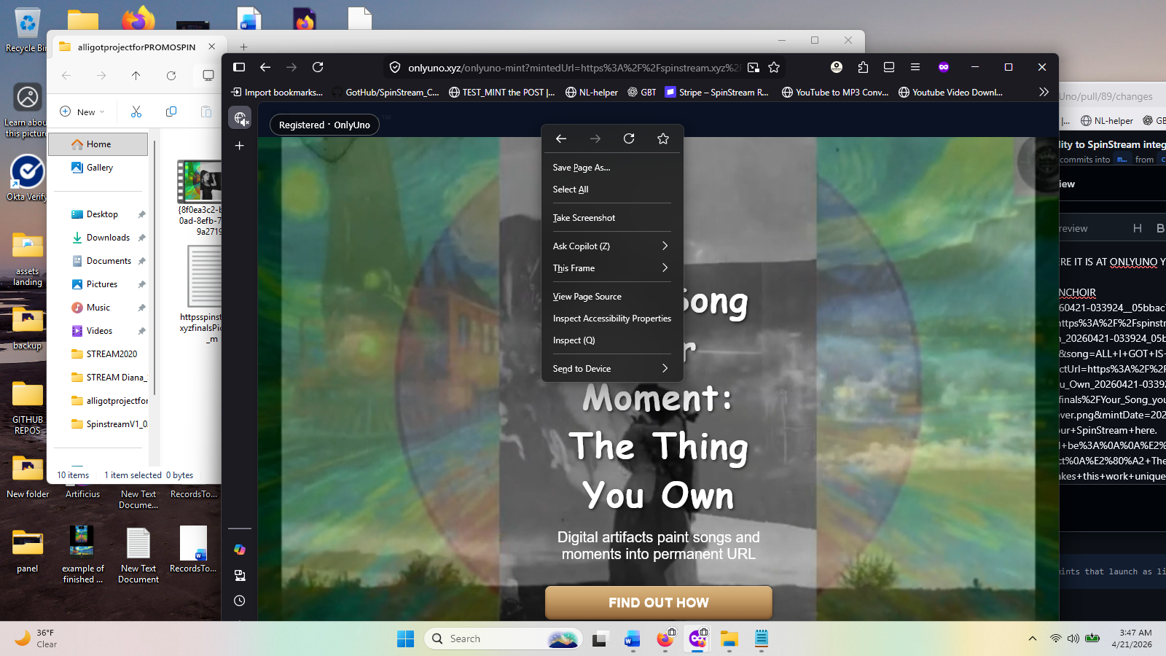This screenshot has height=656, width=1166.
Task: Click Up arrow in File Explorer
Action: point(136,76)
